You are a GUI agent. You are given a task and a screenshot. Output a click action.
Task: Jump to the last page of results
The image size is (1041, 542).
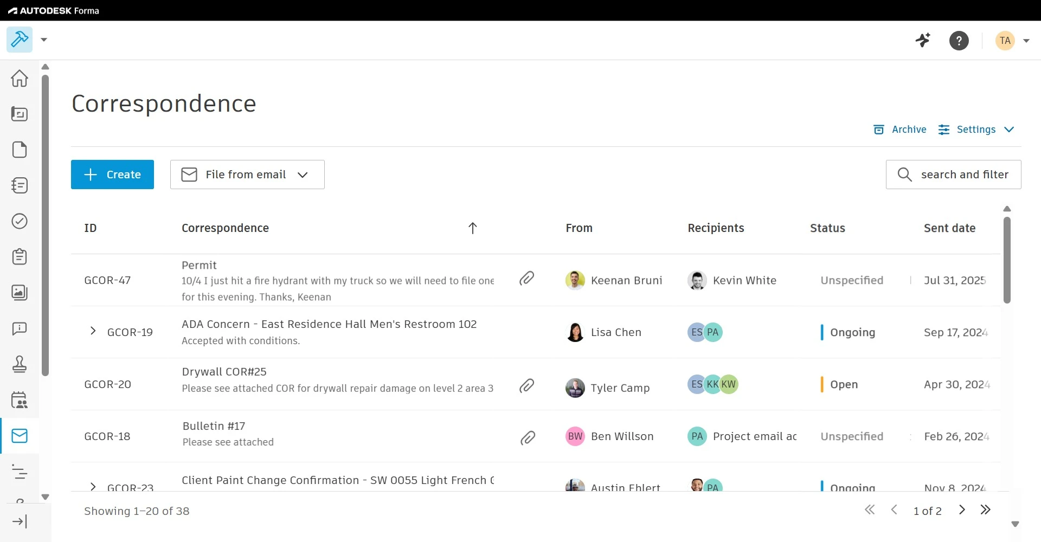click(986, 509)
